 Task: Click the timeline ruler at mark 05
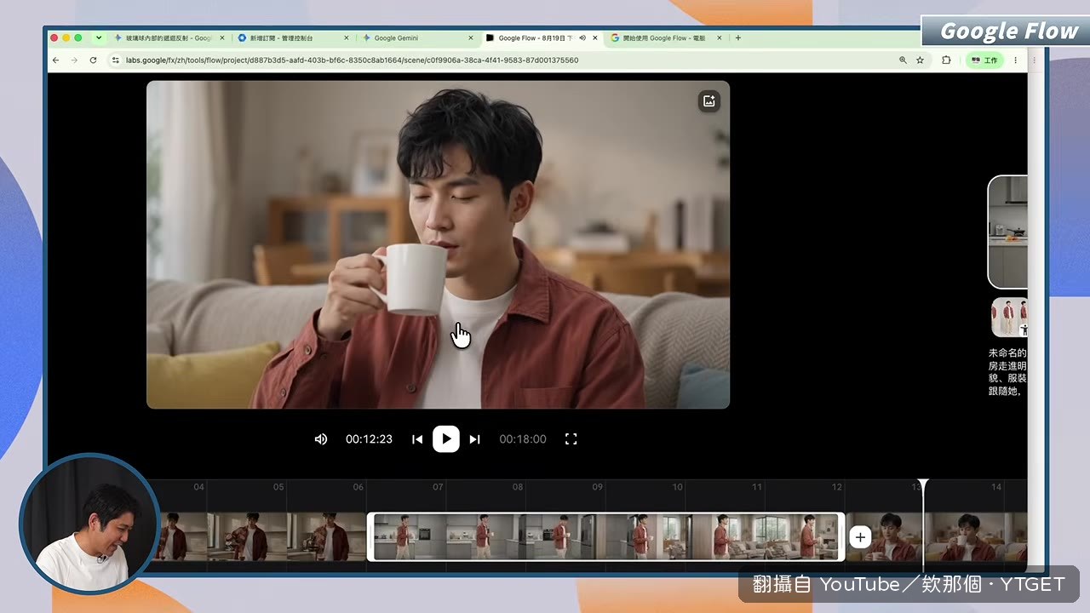(278, 487)
